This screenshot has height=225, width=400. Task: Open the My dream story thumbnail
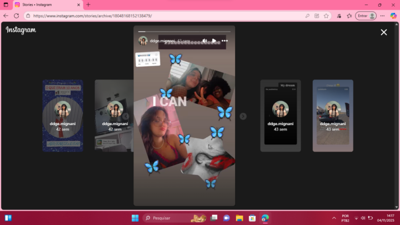pos(281,116)
